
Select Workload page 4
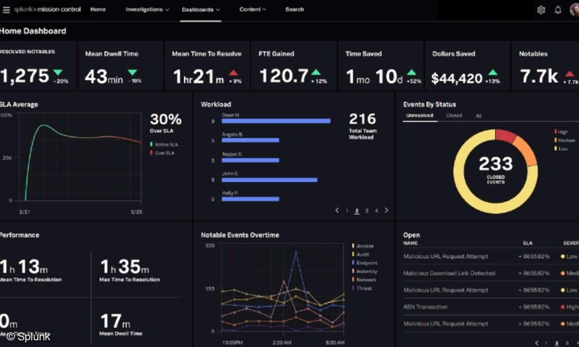(x=376, y=211)
